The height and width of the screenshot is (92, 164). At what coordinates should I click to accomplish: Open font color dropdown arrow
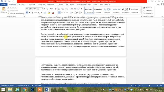click(x=55, y=13)
